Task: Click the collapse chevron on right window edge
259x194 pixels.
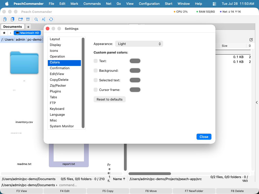Action: (x=257, y=103)
